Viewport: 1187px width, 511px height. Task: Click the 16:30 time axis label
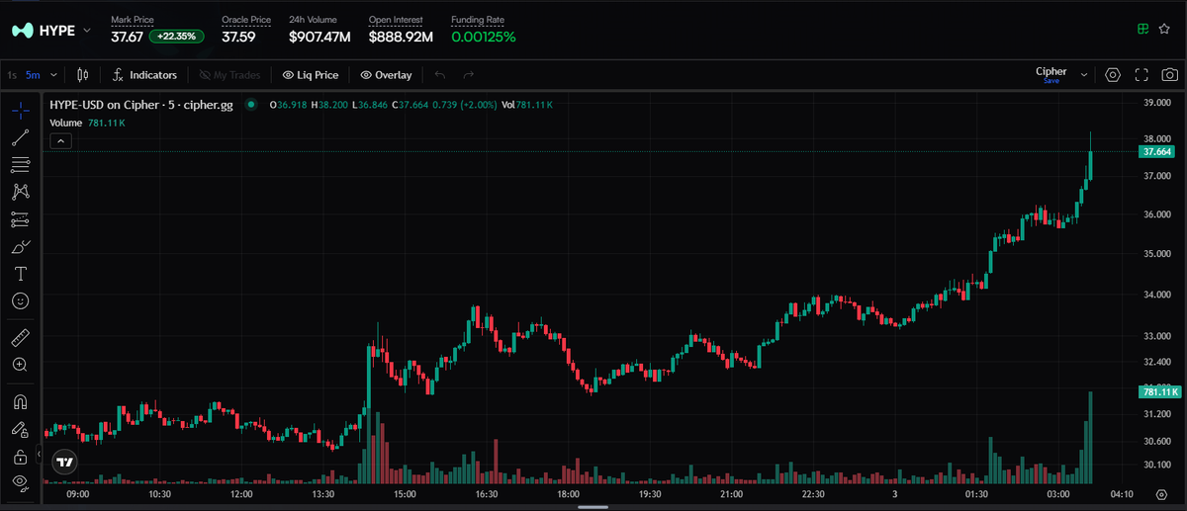[486, 494]
